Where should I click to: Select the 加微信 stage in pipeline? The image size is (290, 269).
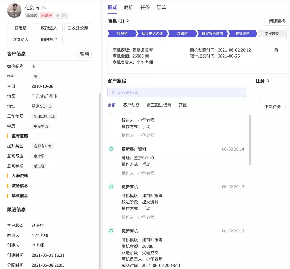tap(182, 34)
